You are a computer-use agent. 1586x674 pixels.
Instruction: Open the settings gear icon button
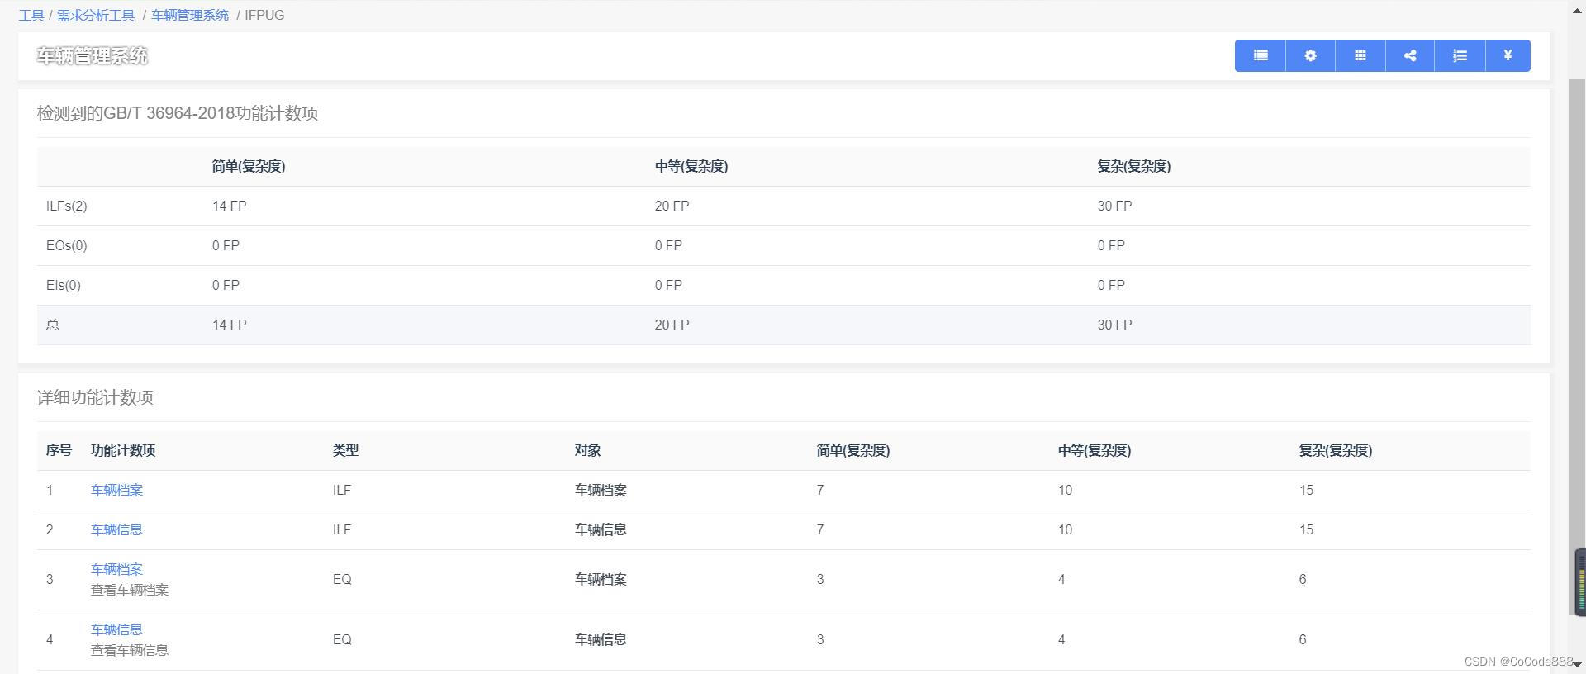(1310, 55)
